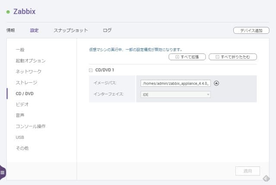Open the インターフェイス IDE dropdown
The width and height of the screenshot is (276, 185).
pos(176,94)
